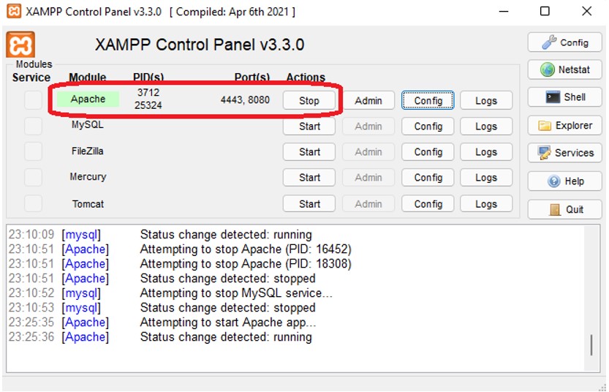Start the FileZilla module

click(x=309, y=152)
